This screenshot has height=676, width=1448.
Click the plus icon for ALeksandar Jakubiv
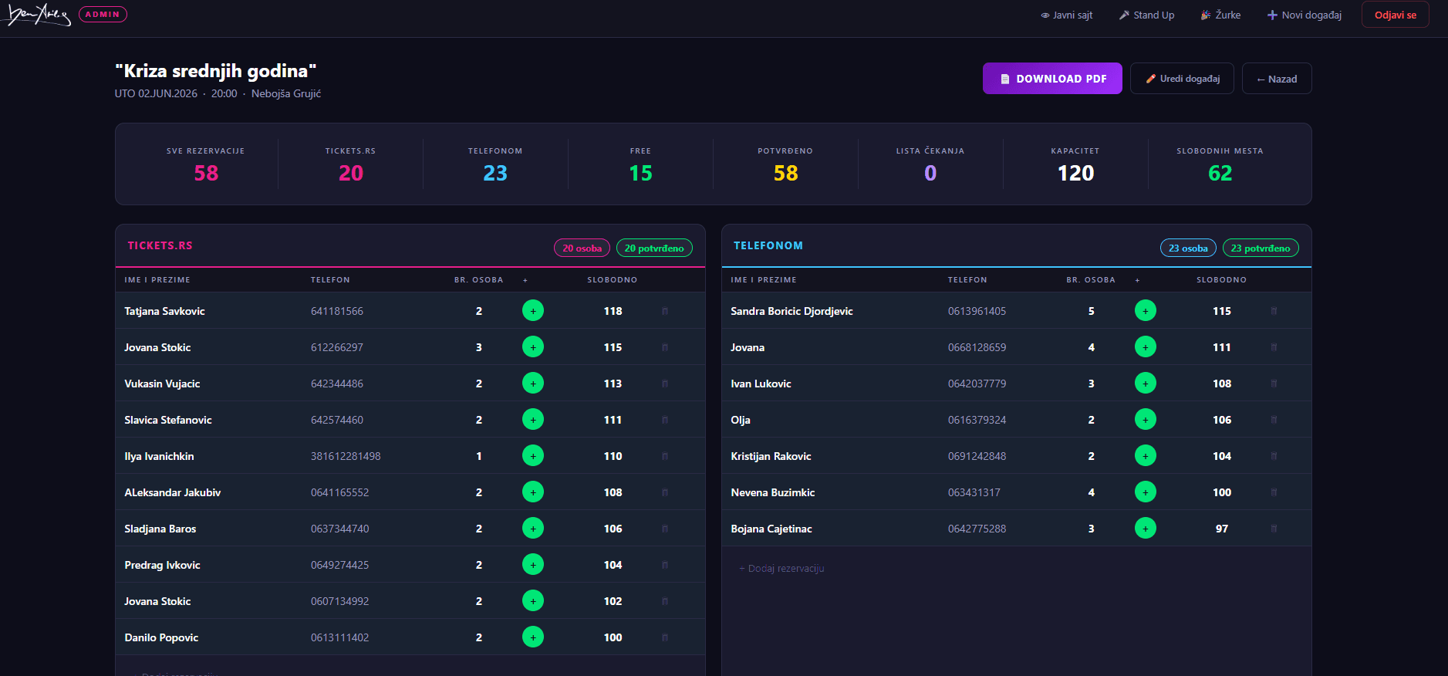533,492
